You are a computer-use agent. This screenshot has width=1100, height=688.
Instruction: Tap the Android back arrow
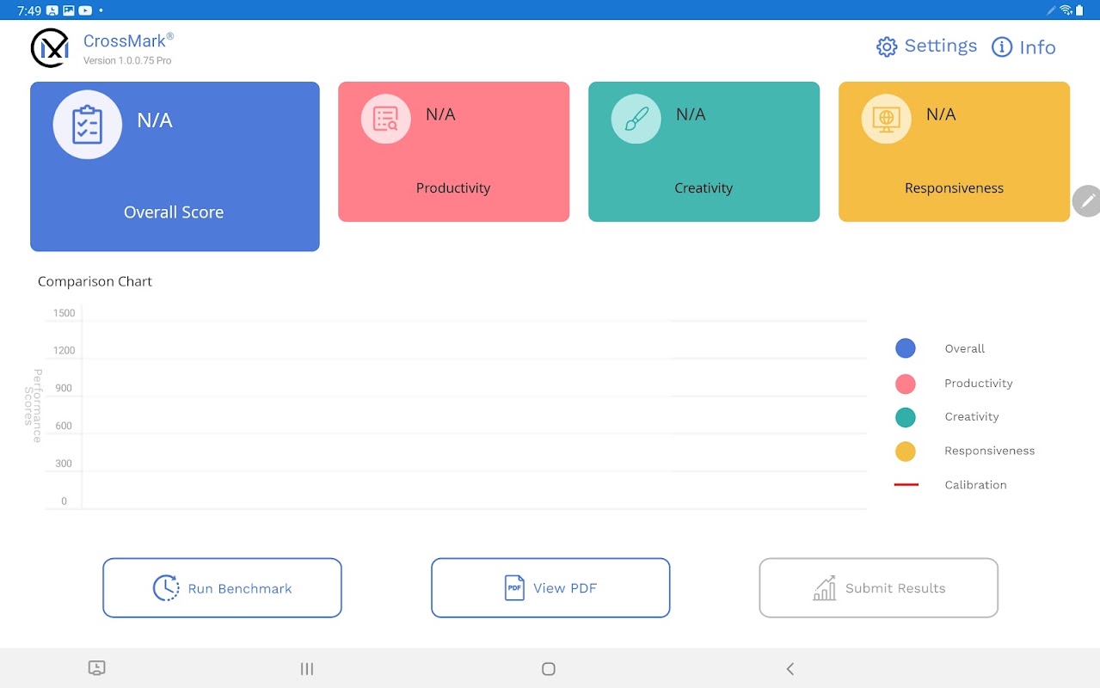790,669
